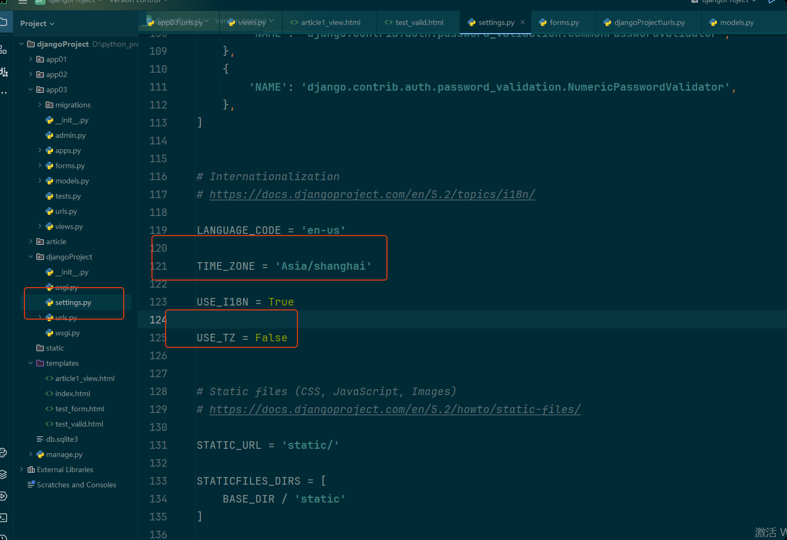Expand the apps.py node in app03
The image size is (787, 540).
tap(40, 150)
